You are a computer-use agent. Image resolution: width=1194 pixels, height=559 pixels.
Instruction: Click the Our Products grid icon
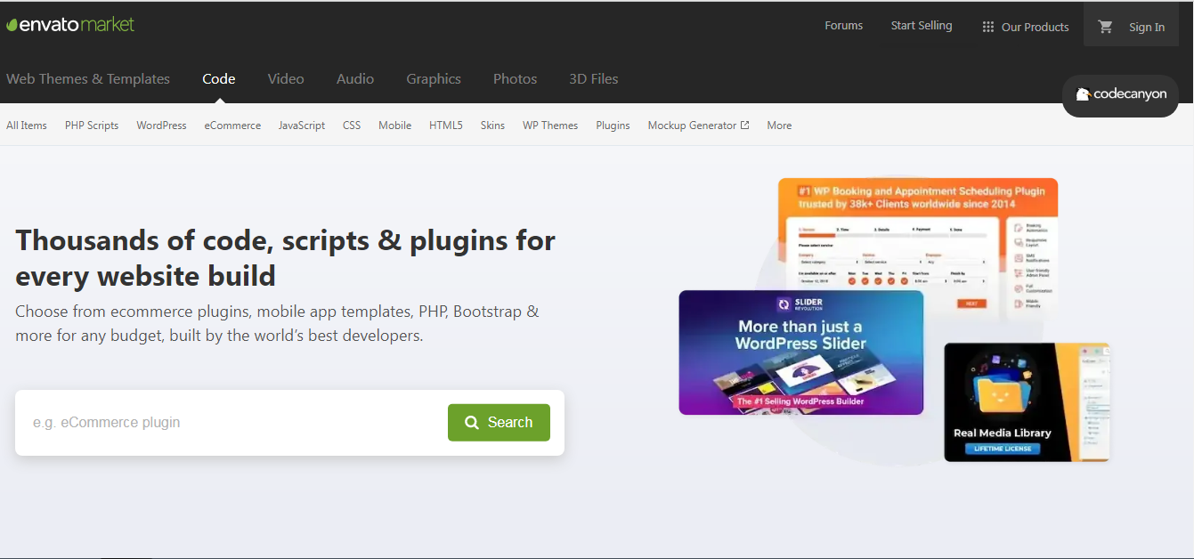(x=987, y=27)
